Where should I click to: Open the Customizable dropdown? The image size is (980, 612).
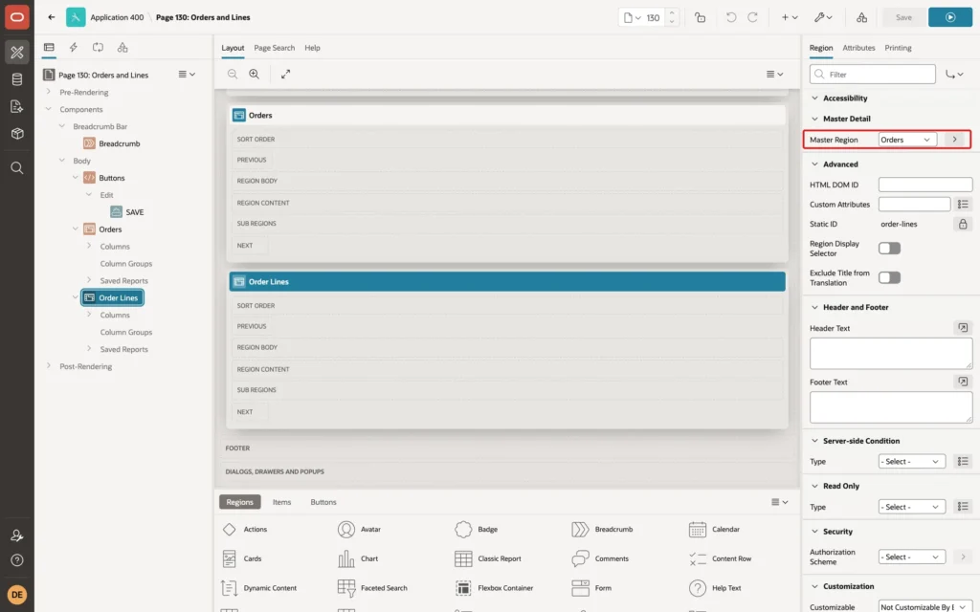coord(925,606)
